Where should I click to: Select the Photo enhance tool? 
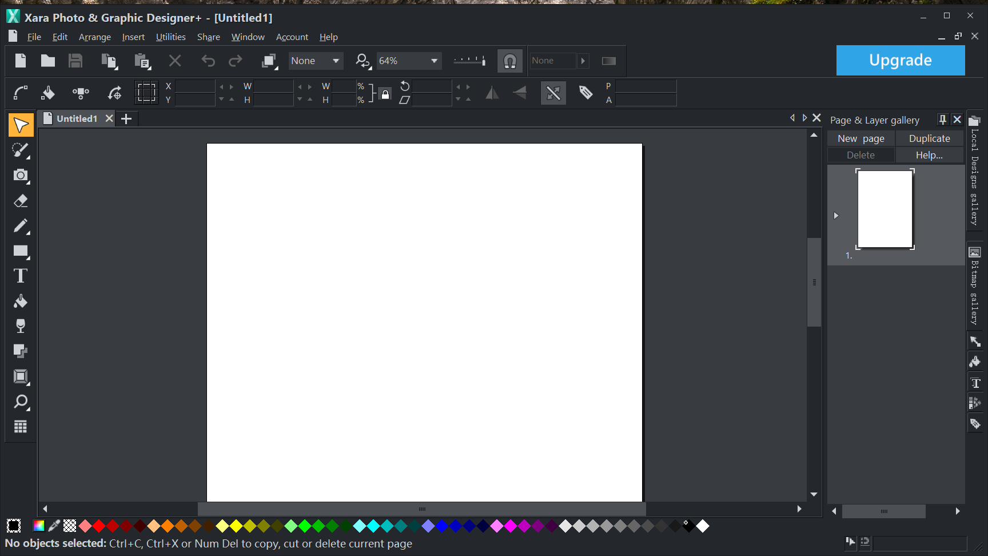point(21,150)
